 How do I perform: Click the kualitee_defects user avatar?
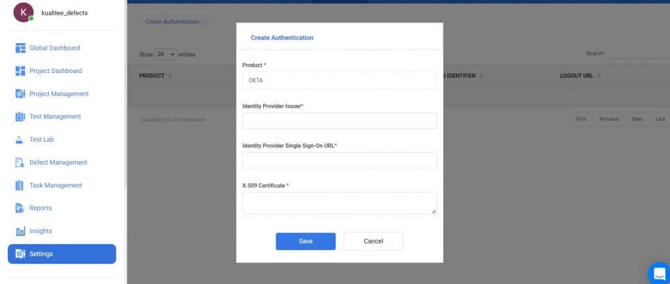click(24, 12)
